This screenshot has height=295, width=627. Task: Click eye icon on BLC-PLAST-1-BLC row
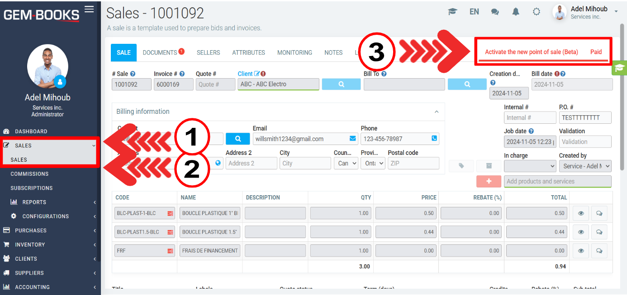(x=581, y=213)
